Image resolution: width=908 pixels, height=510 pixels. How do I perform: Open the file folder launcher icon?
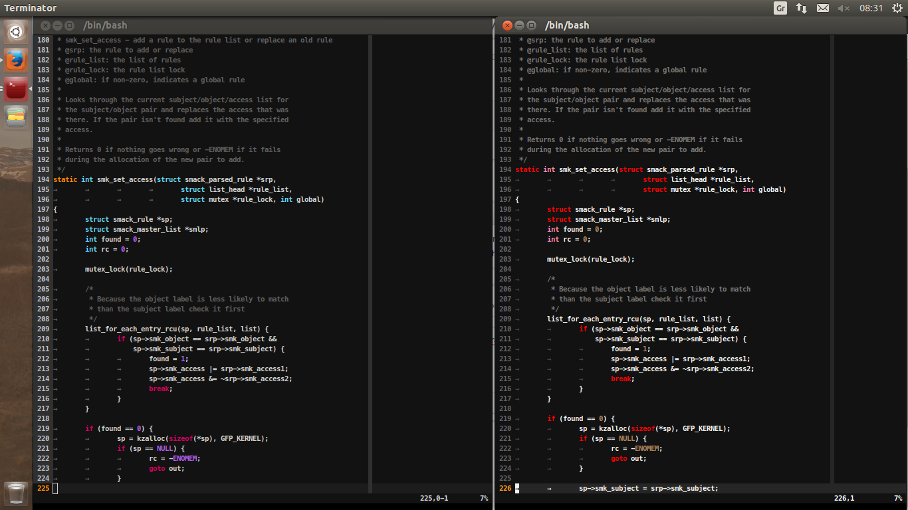click(x=16, y=118)
